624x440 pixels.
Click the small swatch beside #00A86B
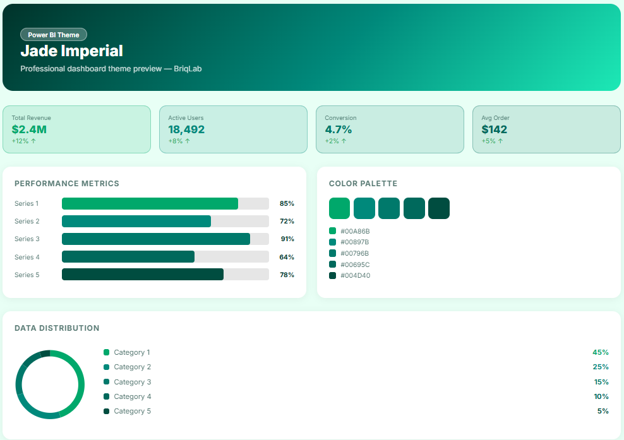tap(333, 231)
